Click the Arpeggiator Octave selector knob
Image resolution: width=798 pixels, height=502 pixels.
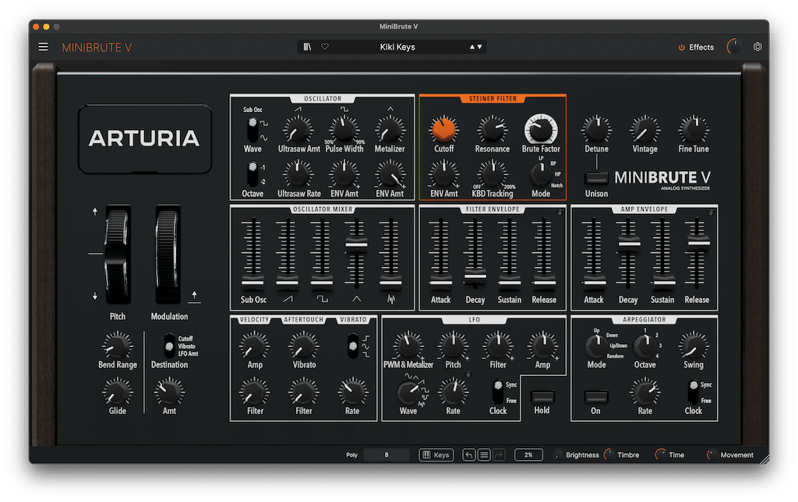click(644, 346)
